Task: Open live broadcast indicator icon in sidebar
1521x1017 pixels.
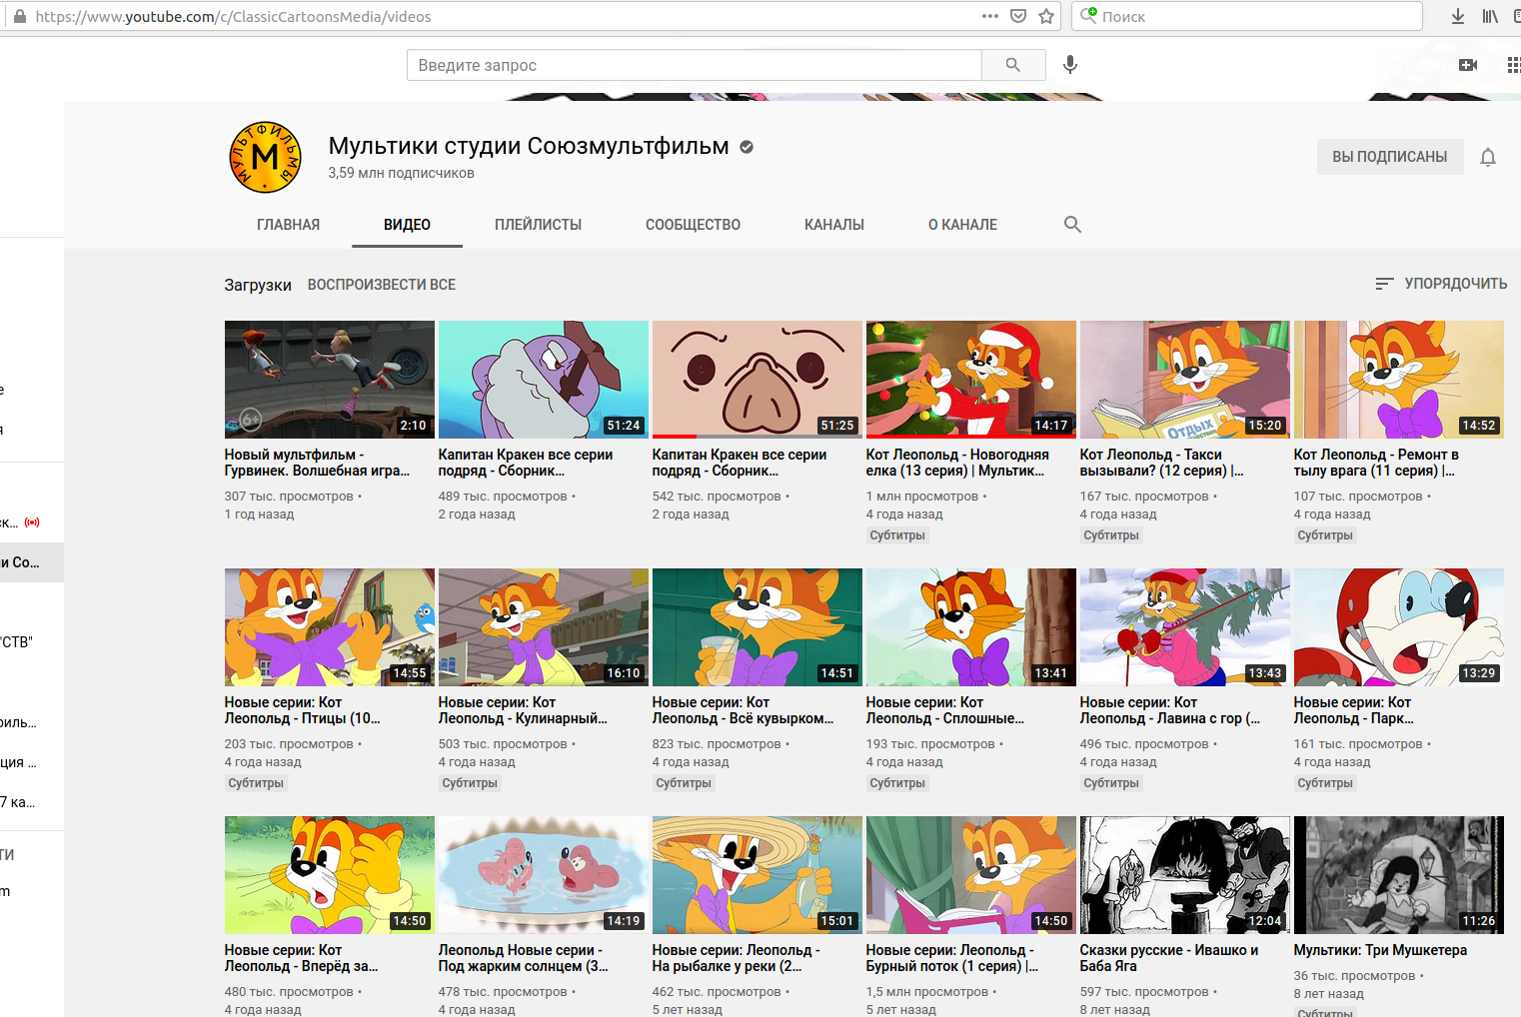Action: pyautogui.click(x=32, y=522)
